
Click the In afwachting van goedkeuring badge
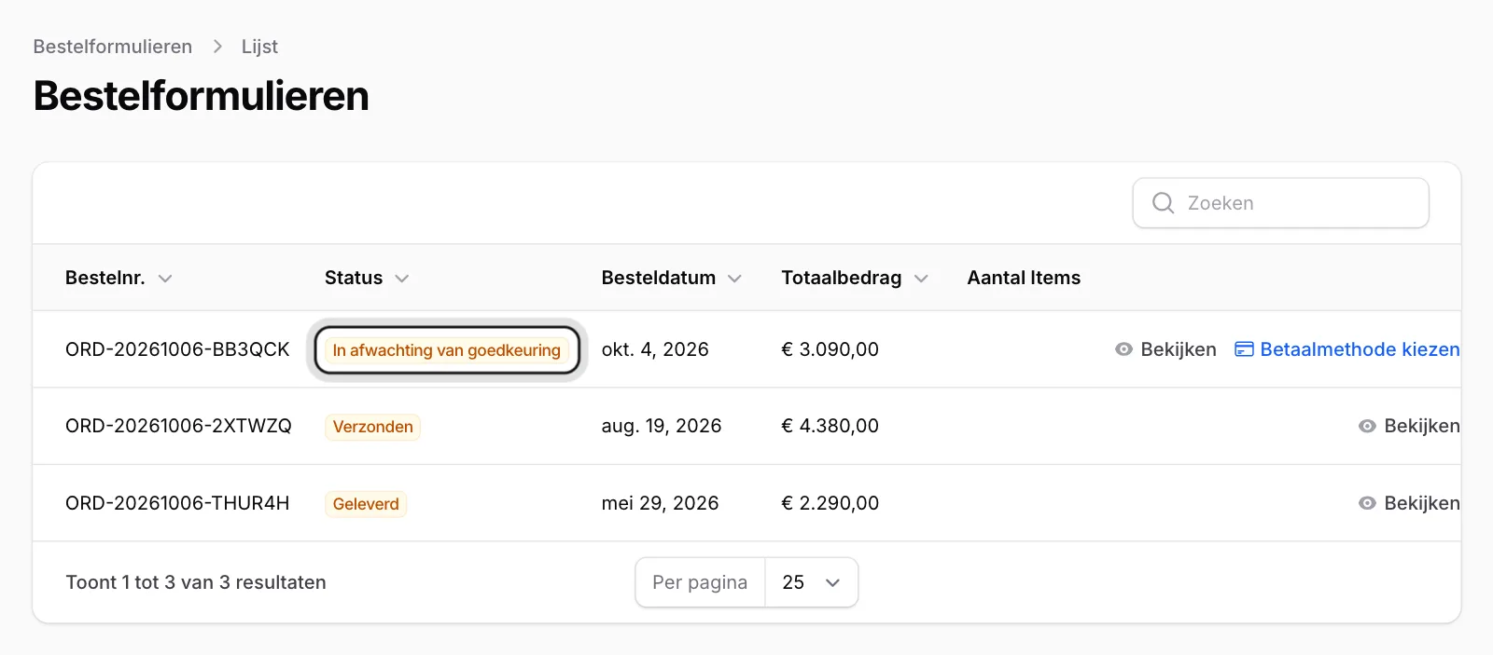click(x=447, y=350)
